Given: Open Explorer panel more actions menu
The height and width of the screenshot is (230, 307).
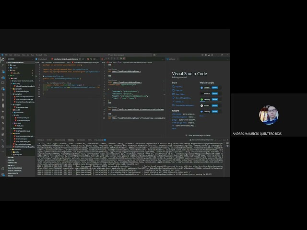Looking at the screenshot, I should pyautogui.click(x=32, y=59).
